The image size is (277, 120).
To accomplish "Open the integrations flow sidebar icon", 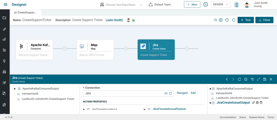I will (x=4, y=50).
